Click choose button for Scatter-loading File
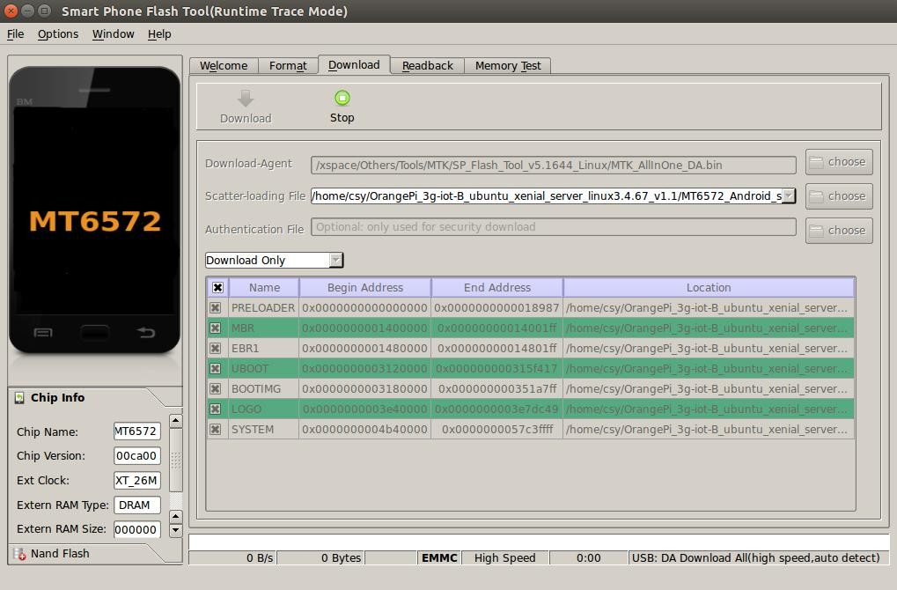 [x=839, y=196]
